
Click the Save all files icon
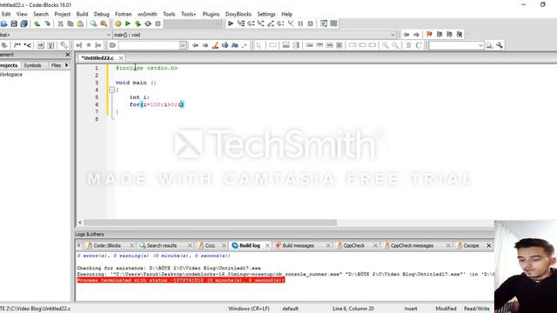pyautogui.click(x=23, y=23)
